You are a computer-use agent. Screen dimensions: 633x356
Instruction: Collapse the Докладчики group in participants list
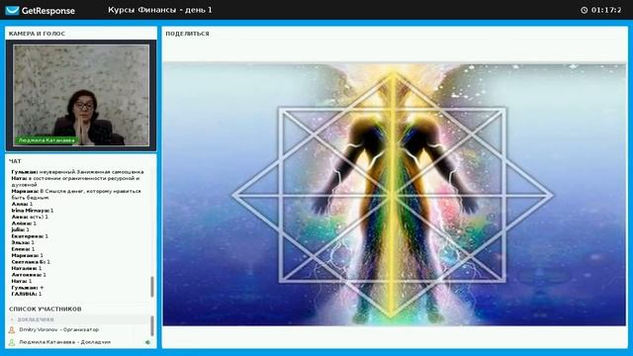click(12, 319)
